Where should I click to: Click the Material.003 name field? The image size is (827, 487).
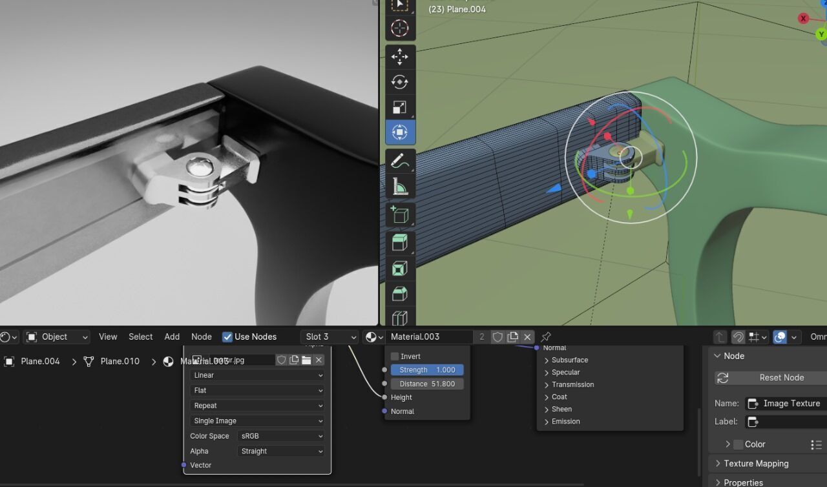(430, 337)
